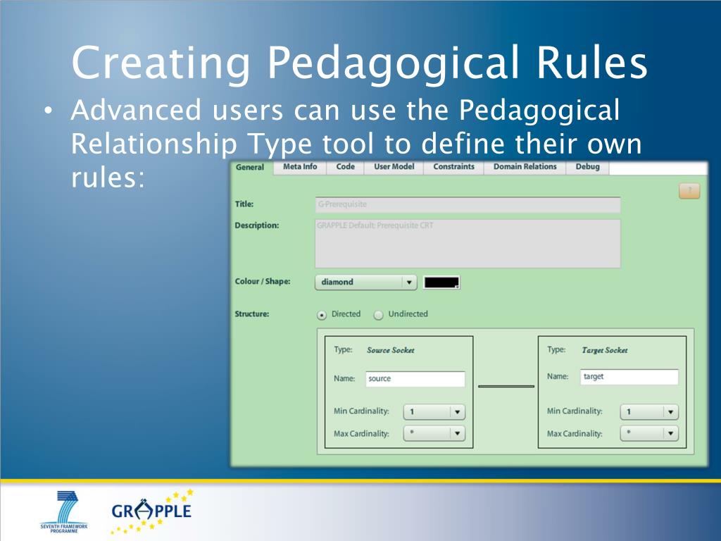Click the 'Source Socket' type label
This screenshot has width=721, height=541.
[390, 350]
